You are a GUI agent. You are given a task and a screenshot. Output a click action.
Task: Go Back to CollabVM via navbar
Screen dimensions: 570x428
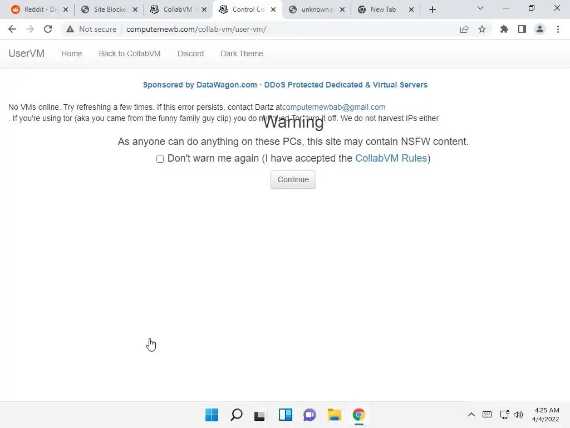pos(130,53)
